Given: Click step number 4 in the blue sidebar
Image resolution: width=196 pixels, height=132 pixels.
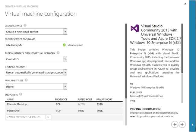Looking at the screenshot, I should (x=192, y=125).
